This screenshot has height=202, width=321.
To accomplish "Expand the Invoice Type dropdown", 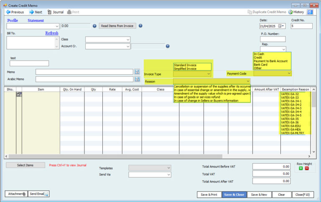I will pyautogui.click(x=209, y=74).
